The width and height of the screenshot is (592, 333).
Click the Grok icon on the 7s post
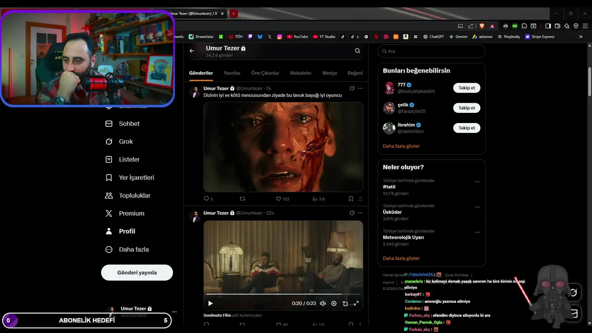(352, 88)
